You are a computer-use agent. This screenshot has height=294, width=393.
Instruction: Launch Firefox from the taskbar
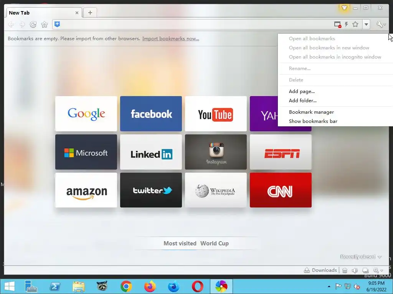tap(150, 286)
